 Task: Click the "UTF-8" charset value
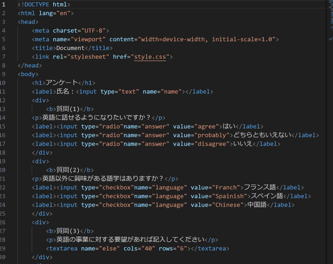coord(94,31)
